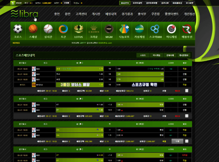Open the 포인트내역 button
The image size is (219, 162).
137,3
